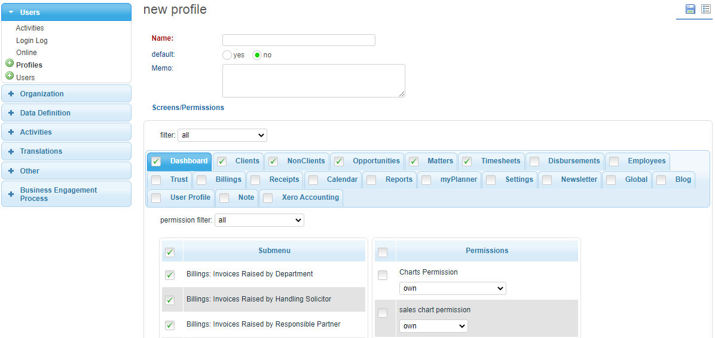Screen dimensions: 715x338
Task: Click the plus icon next to Other
Action: [x=11, y=171]
